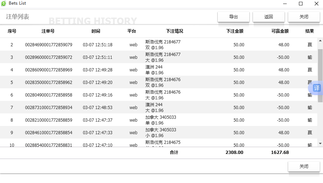This screenshot has width=323, height=183.
Task: Click result 输 in row 3
Action: (310, 57)
